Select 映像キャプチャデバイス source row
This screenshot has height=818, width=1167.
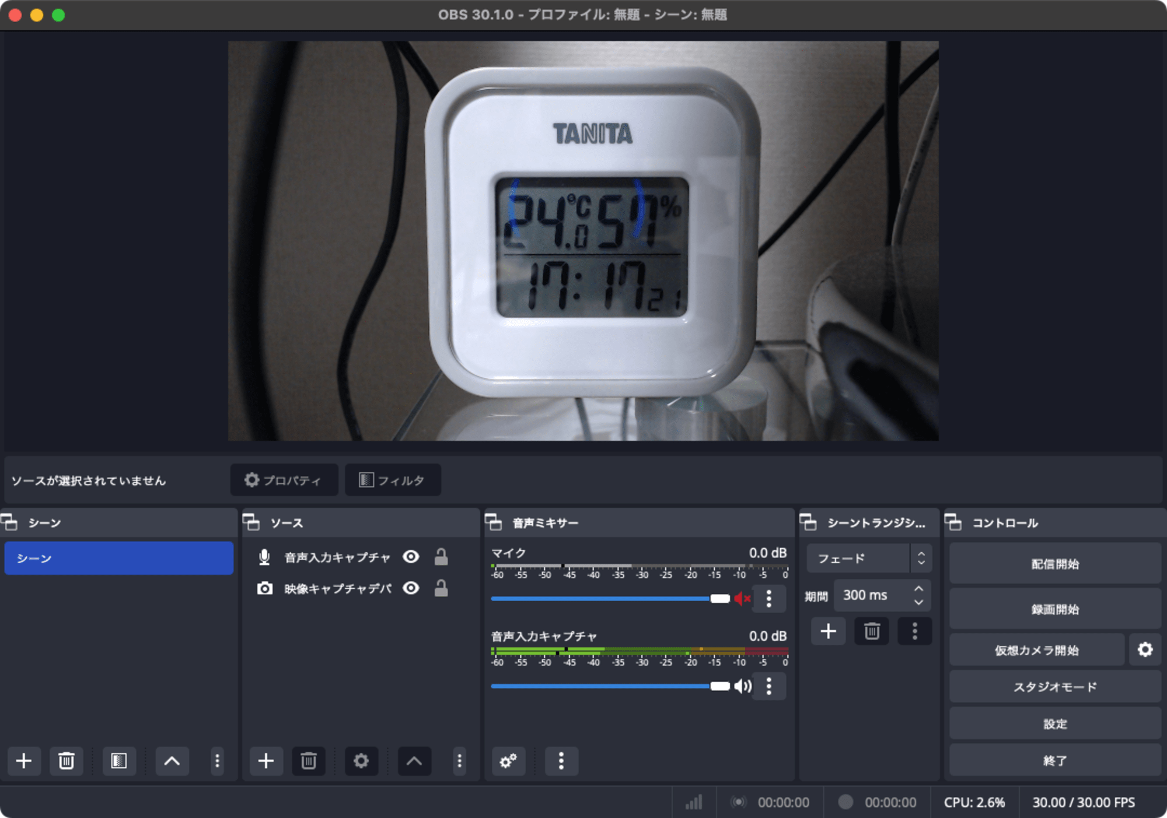(x=361, y=588)
